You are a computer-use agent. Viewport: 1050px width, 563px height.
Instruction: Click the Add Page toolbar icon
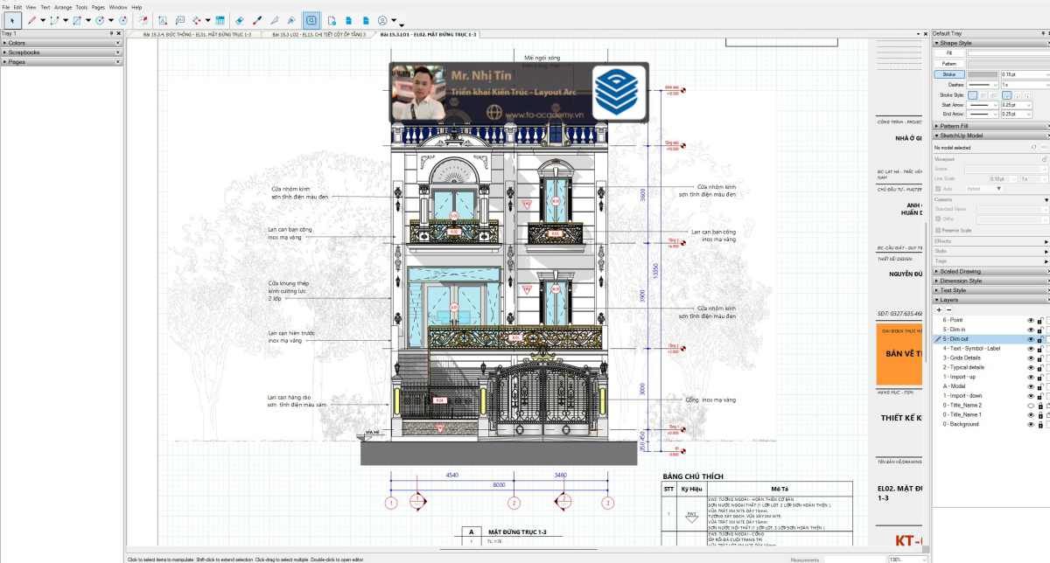[x=332, y=19]
